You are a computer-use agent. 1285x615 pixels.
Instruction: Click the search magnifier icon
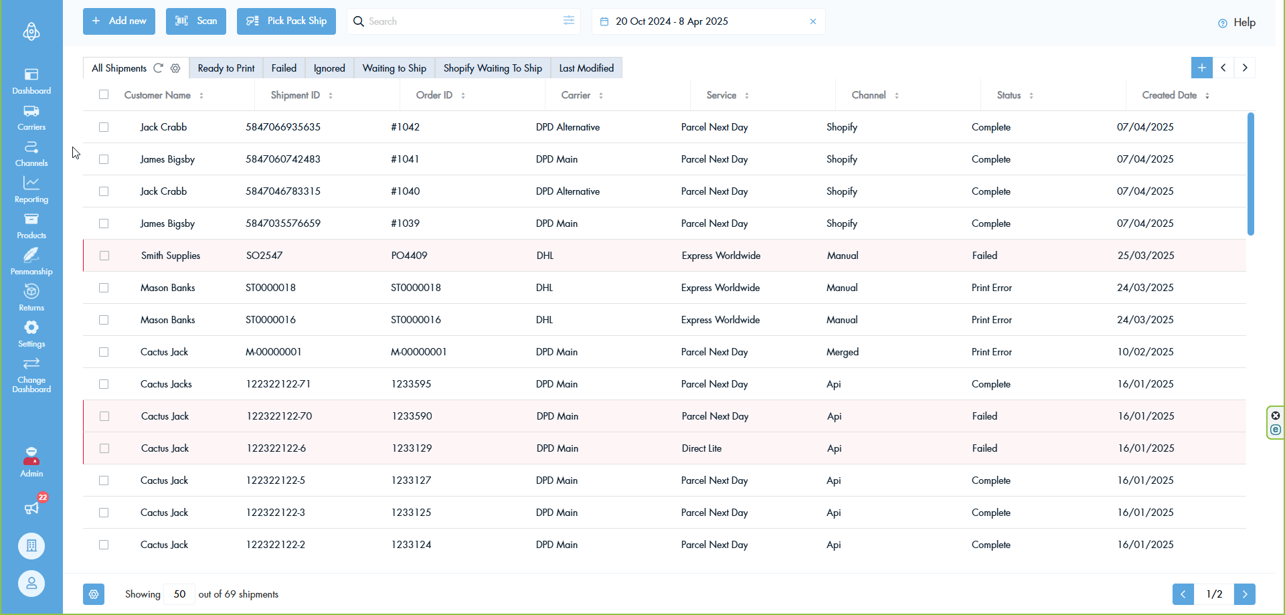pos(359,21)
